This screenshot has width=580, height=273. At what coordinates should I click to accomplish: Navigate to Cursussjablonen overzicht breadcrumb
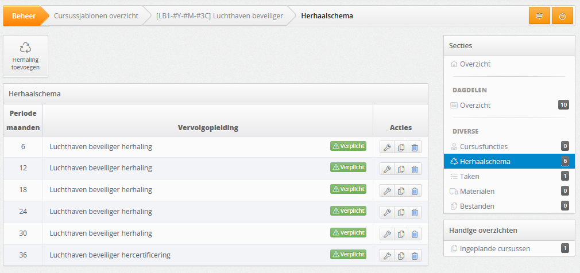96,16
